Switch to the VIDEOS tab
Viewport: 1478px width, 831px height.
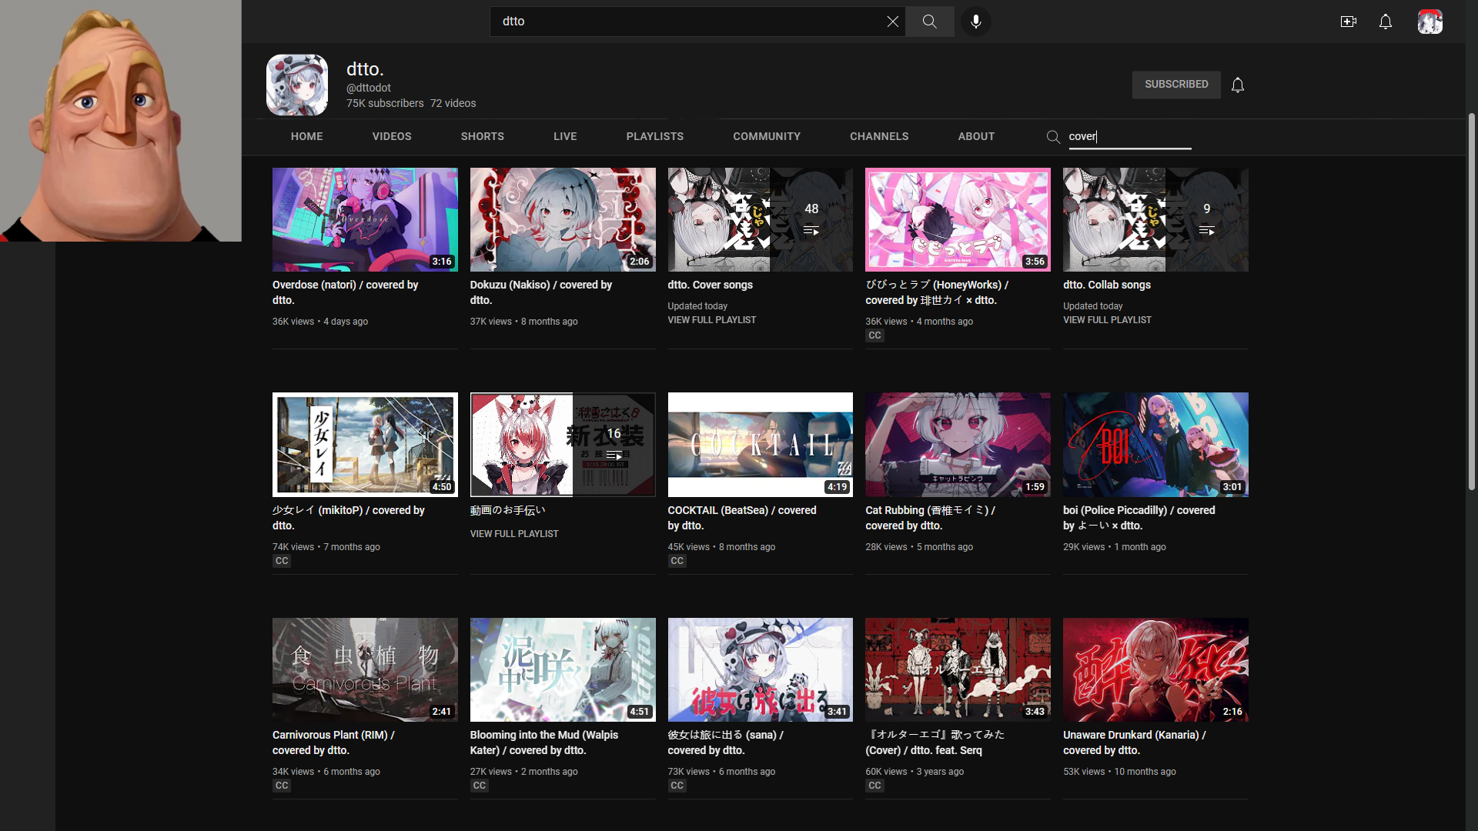(x=391, y=136)
